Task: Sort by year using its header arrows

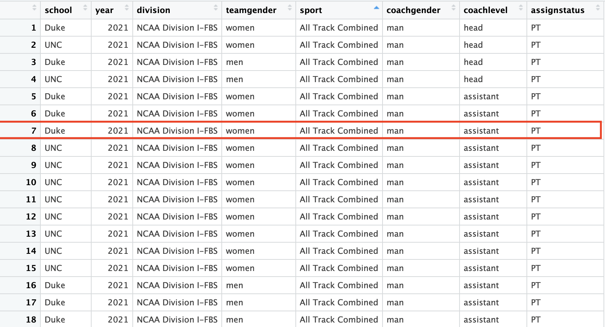Action: click(127, 8)
